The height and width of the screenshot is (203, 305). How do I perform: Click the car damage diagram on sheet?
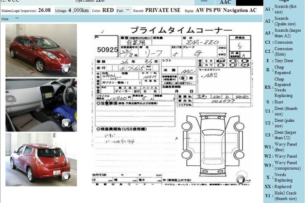(x=213, y=144)
